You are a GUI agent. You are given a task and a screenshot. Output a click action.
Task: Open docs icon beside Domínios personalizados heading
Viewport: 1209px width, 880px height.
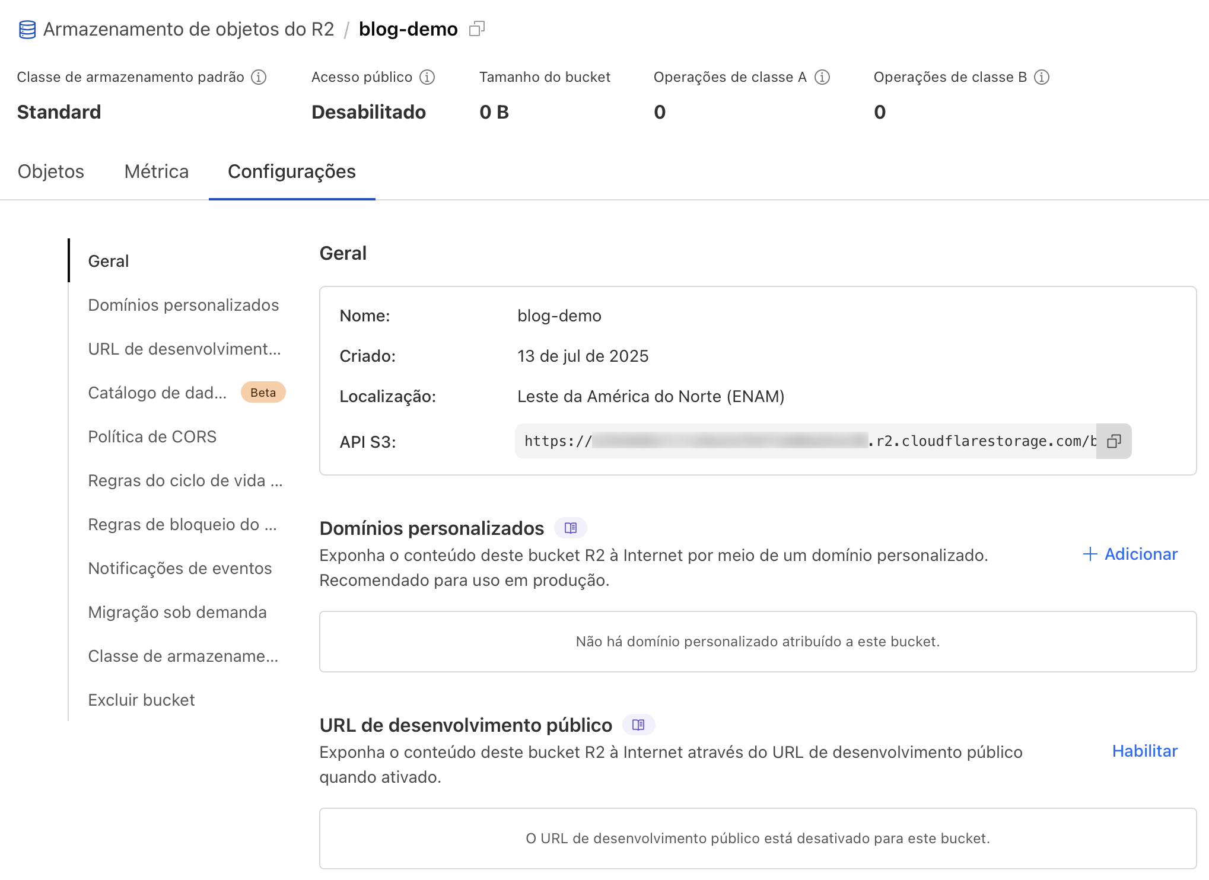coord(571,528)
